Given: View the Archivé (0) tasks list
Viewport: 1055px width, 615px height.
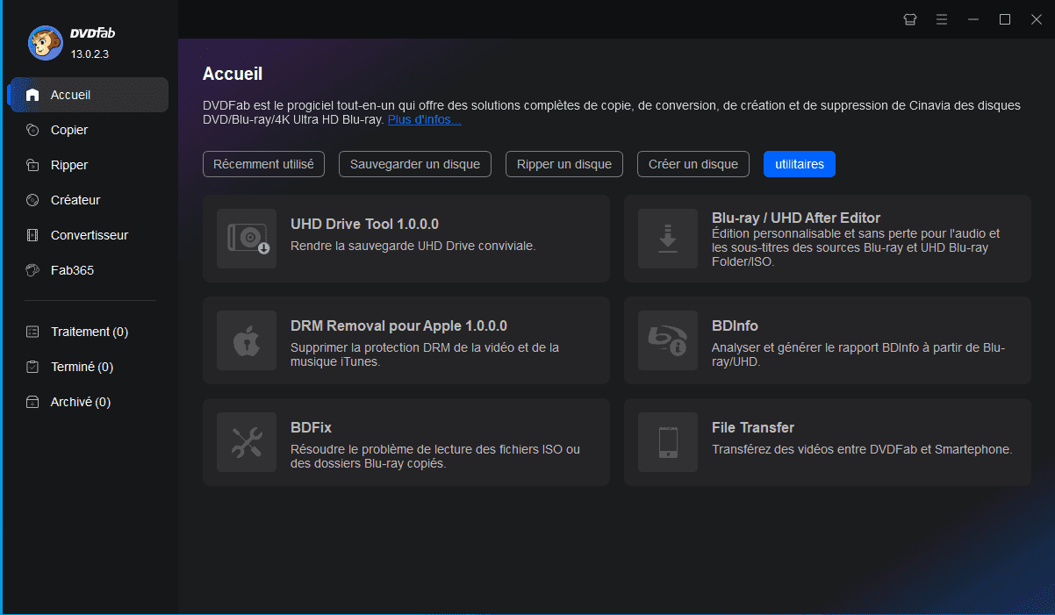Looking at the screenshot, I should pos(88,402).
